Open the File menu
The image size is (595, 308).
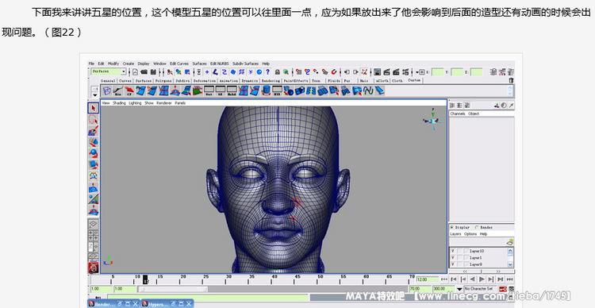click(x=91, y=64)
